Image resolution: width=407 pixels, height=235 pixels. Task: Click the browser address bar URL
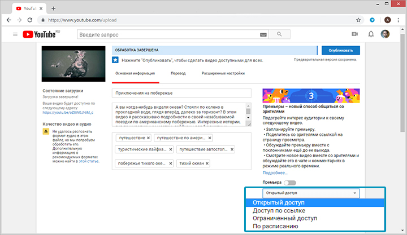pyautogui.click(x=83, y=20)
